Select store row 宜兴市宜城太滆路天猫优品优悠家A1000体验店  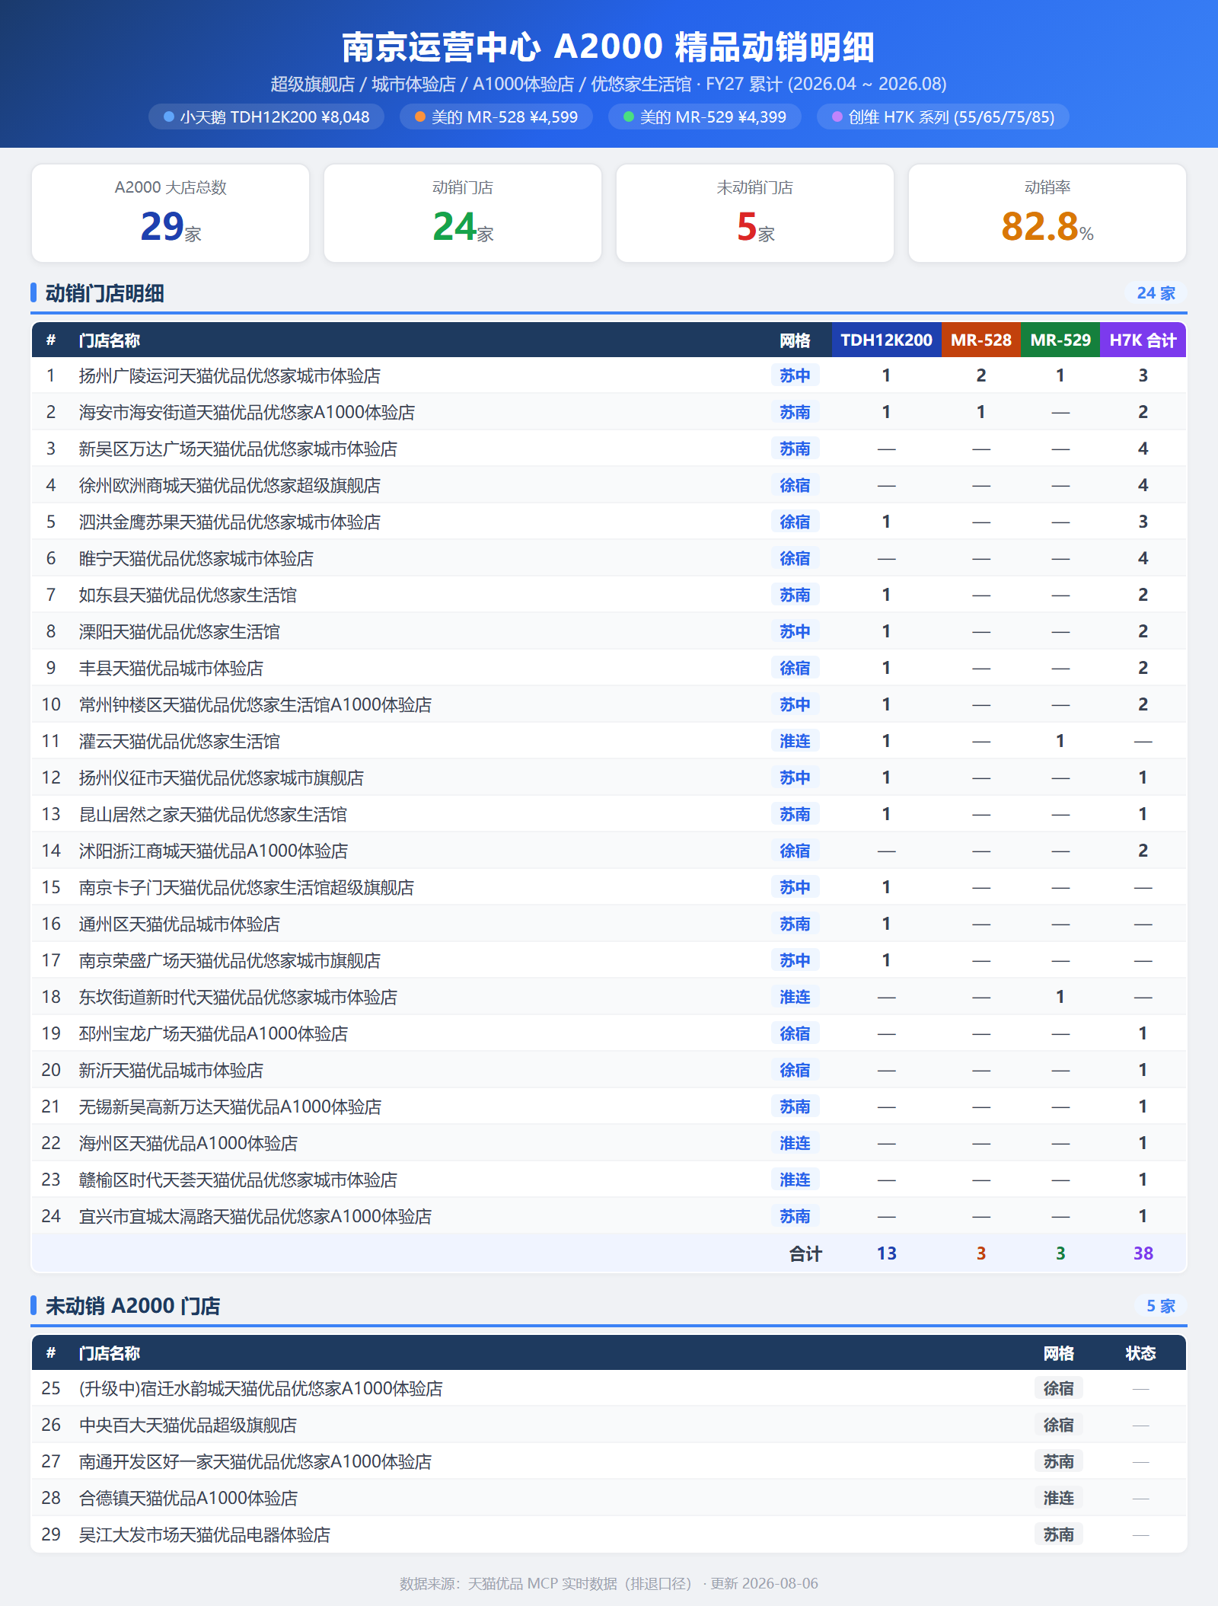pos(609,1216)
